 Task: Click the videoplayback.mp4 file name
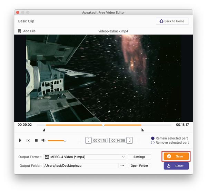coord(113,31)
